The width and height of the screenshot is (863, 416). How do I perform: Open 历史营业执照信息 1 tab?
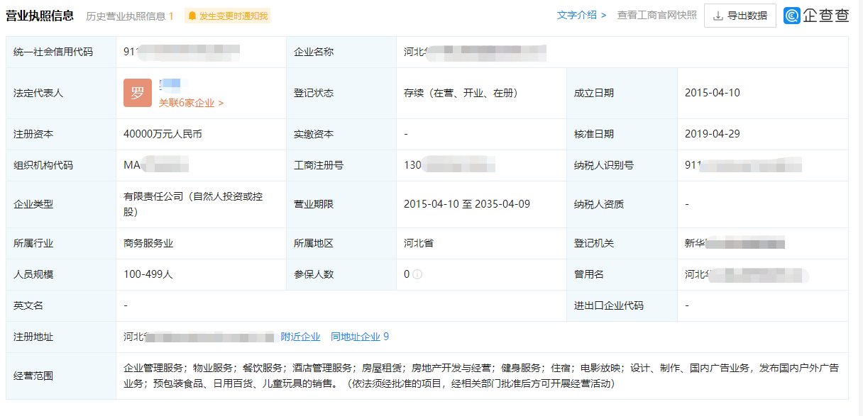click(130, 16)
